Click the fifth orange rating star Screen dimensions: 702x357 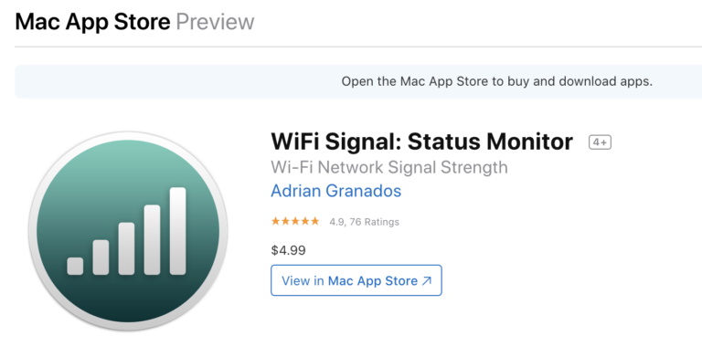(x=315, y=221)
